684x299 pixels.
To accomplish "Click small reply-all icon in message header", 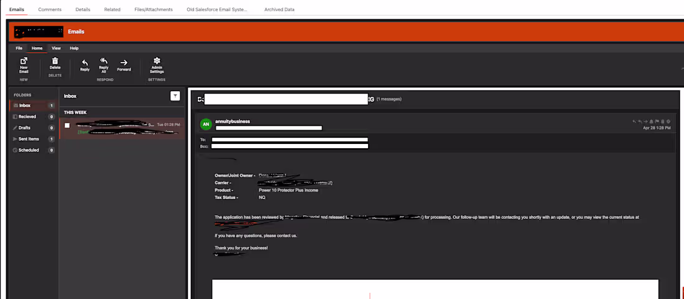I will [x=640, y=122].
